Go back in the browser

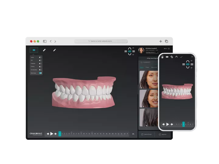coord(50,41)
